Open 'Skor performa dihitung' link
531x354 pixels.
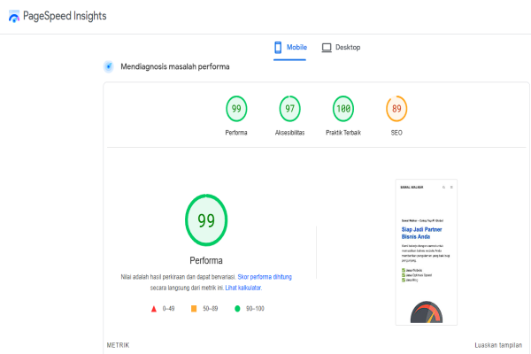click(x=265, y=277)
